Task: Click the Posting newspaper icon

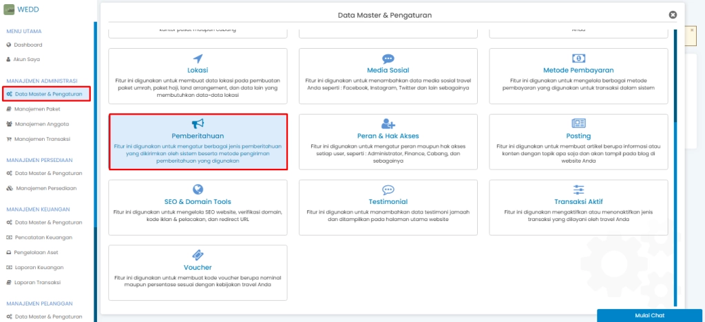Action: click(x=578, y=124)
